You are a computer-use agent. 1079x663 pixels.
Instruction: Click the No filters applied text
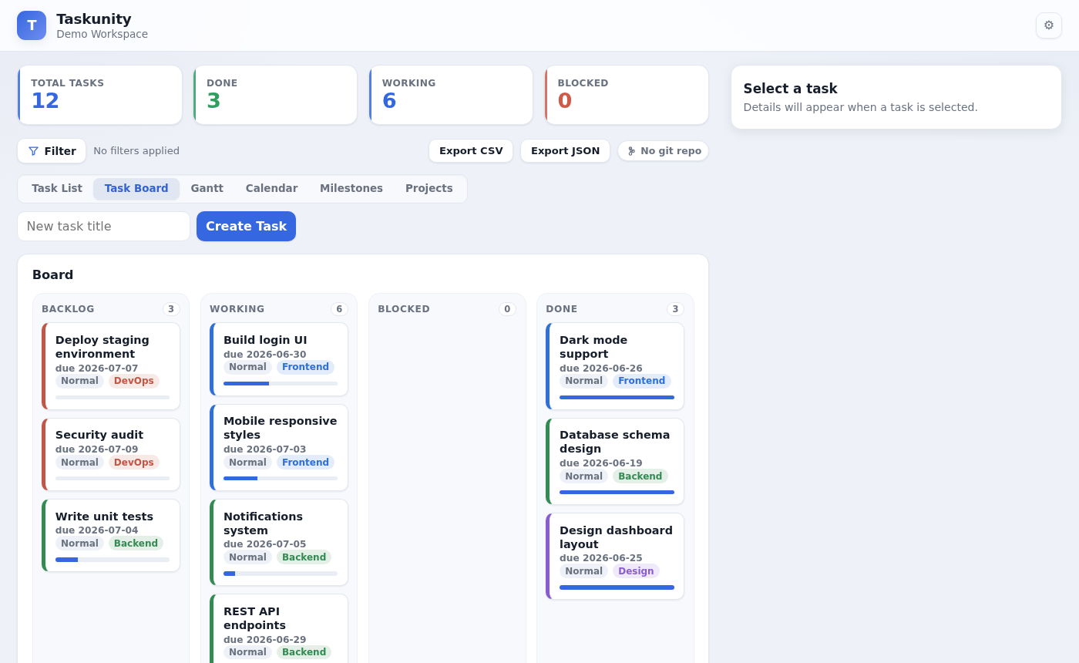click(x=136, y=151)
